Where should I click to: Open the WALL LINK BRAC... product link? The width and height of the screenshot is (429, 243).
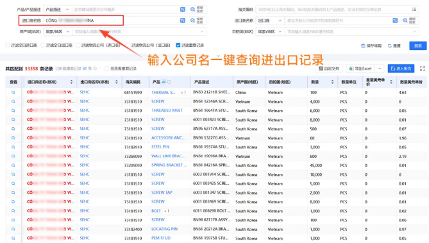click(168, 156)
